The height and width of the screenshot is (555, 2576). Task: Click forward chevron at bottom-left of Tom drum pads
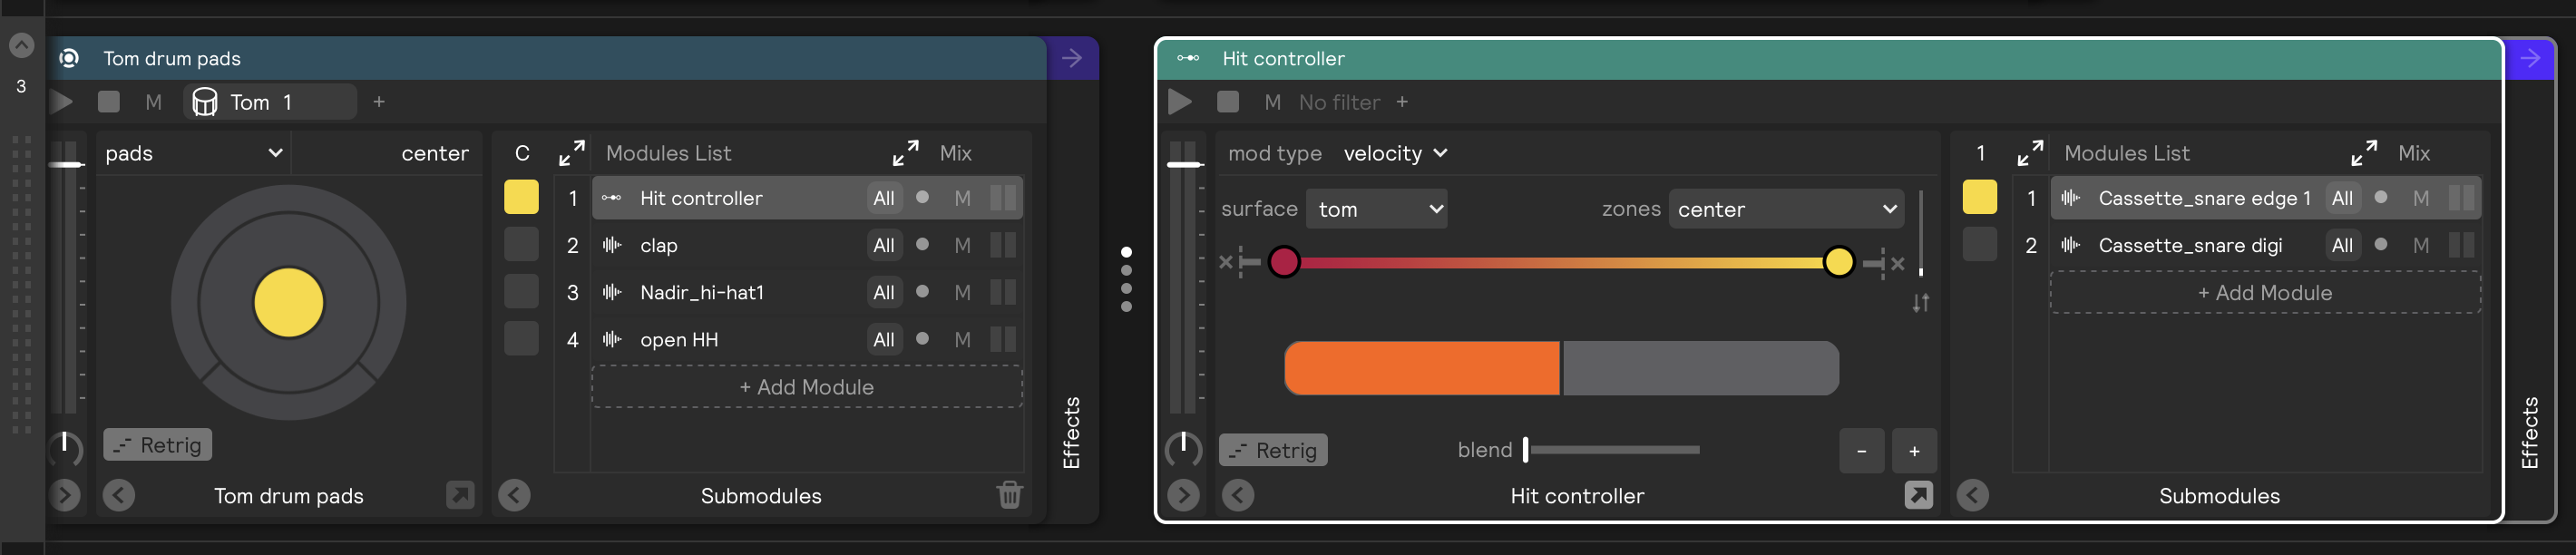click(x=64, y=495)
